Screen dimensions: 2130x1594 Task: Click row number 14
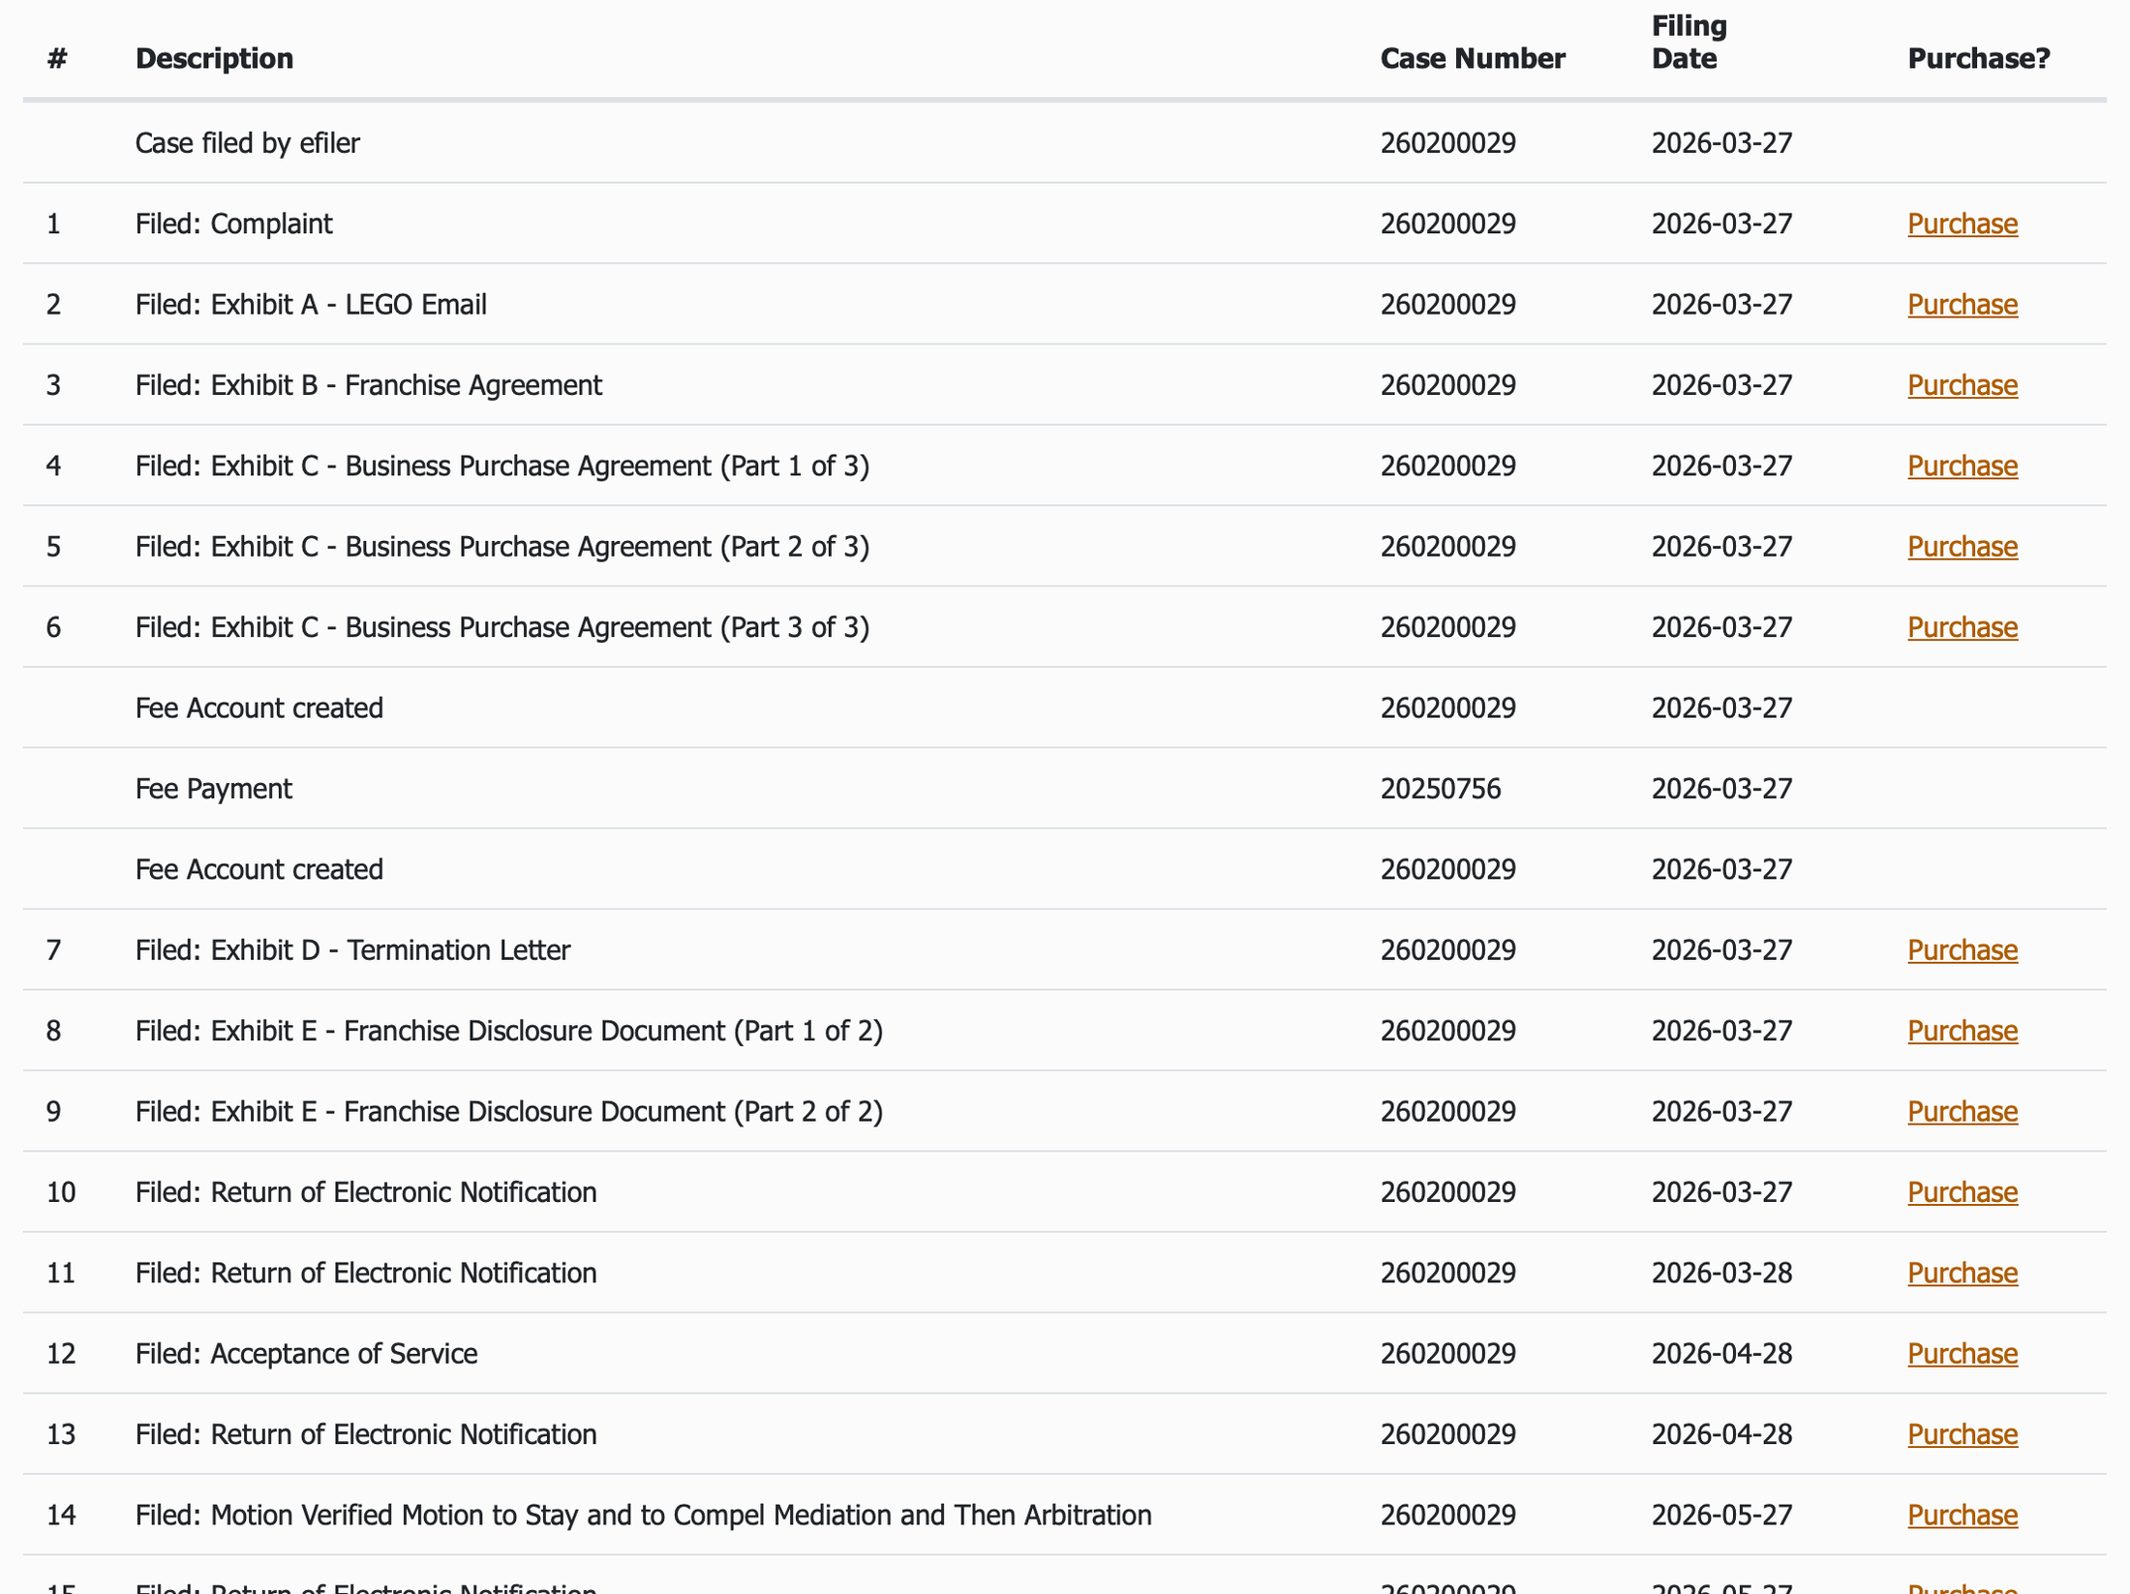61,1515
